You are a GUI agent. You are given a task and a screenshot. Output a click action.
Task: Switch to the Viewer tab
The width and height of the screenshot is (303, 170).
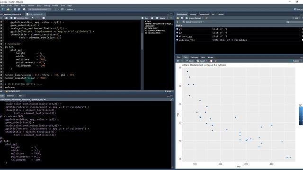[x=210, y=57]
